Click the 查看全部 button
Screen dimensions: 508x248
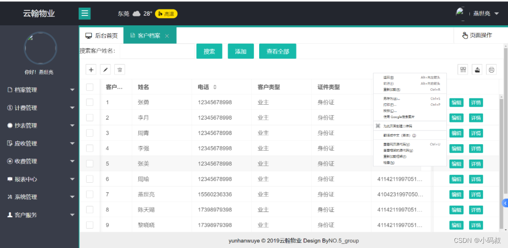[x=278, y=51]
